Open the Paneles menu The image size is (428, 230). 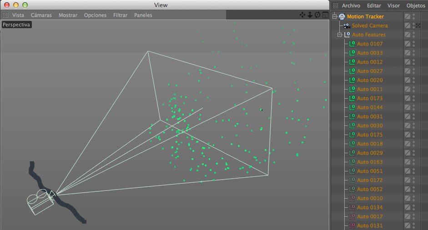[143, 15]
